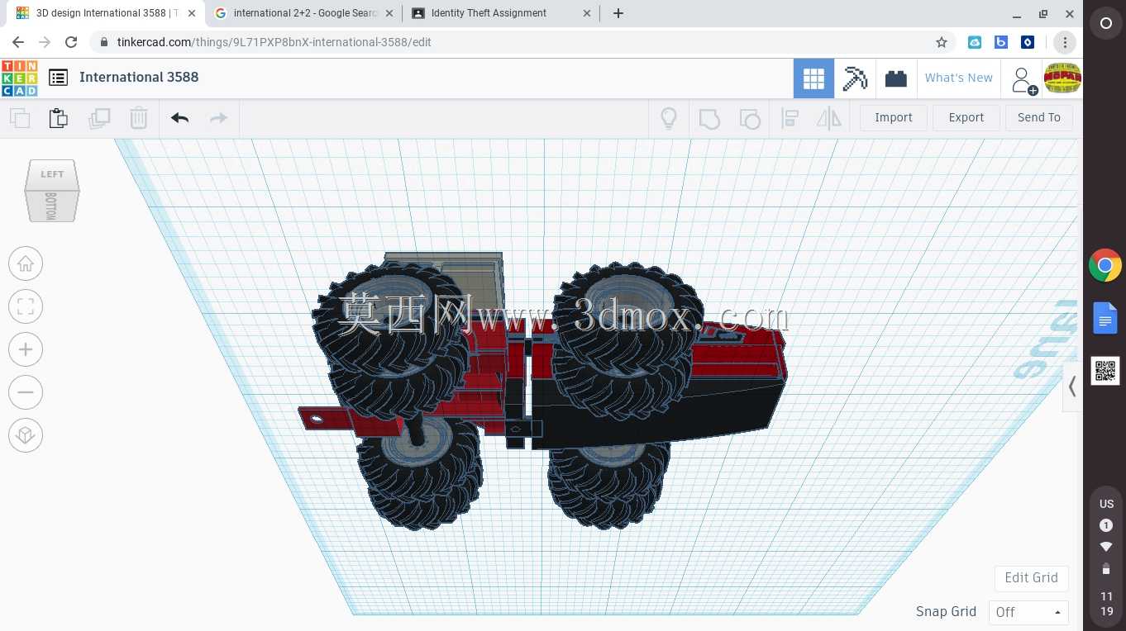This screenshot has width=1126, height=631.
Task: Click the Paste clipboard icon
Action: click(x=59, y=118)
